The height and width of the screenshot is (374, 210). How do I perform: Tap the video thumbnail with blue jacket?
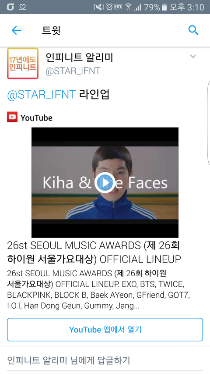point(105,183)
